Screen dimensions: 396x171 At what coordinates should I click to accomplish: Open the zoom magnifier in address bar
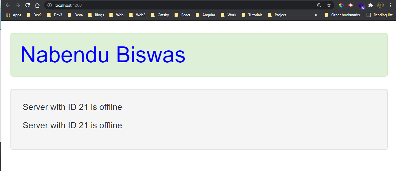319,5
